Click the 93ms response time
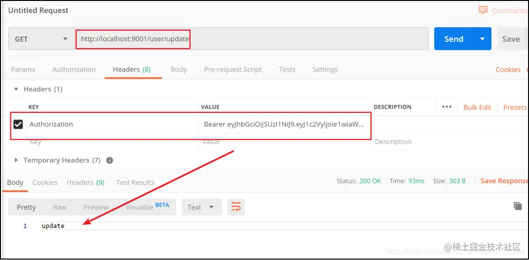 [x=417, y=181]
